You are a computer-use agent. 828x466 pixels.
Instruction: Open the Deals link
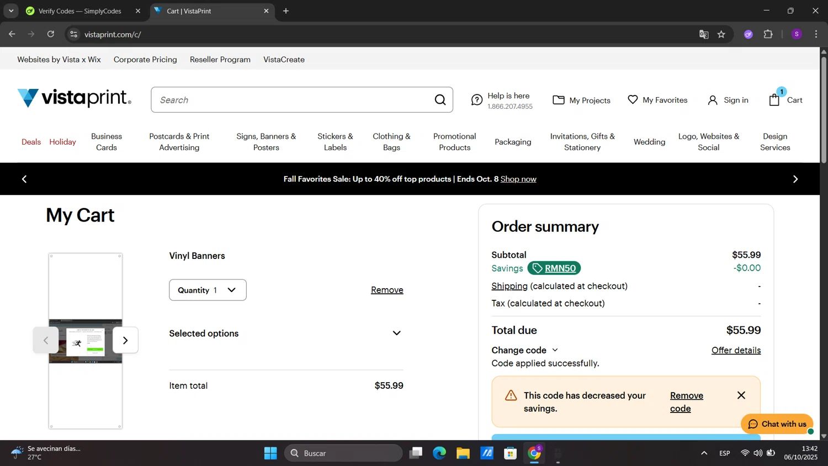[31, 142]
